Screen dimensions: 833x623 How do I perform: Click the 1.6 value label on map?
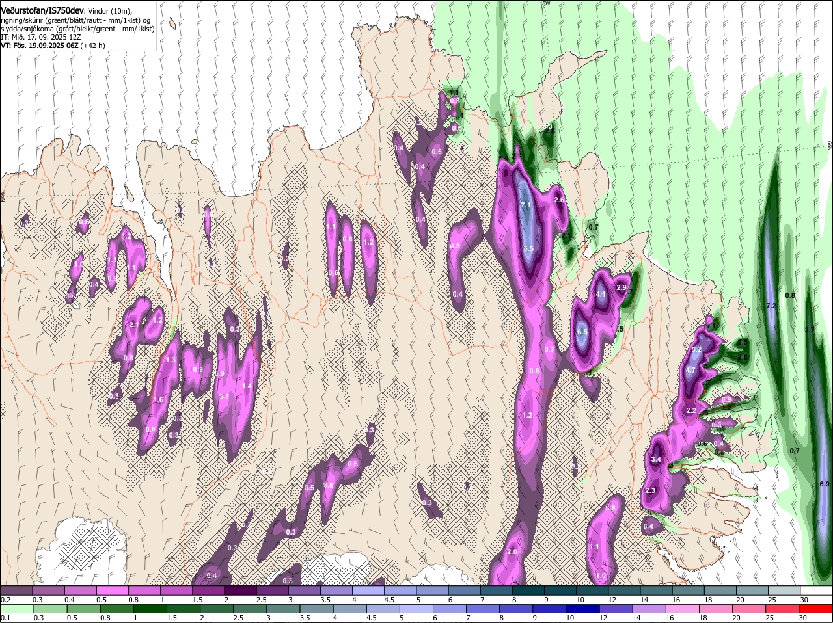click(158, 399)
